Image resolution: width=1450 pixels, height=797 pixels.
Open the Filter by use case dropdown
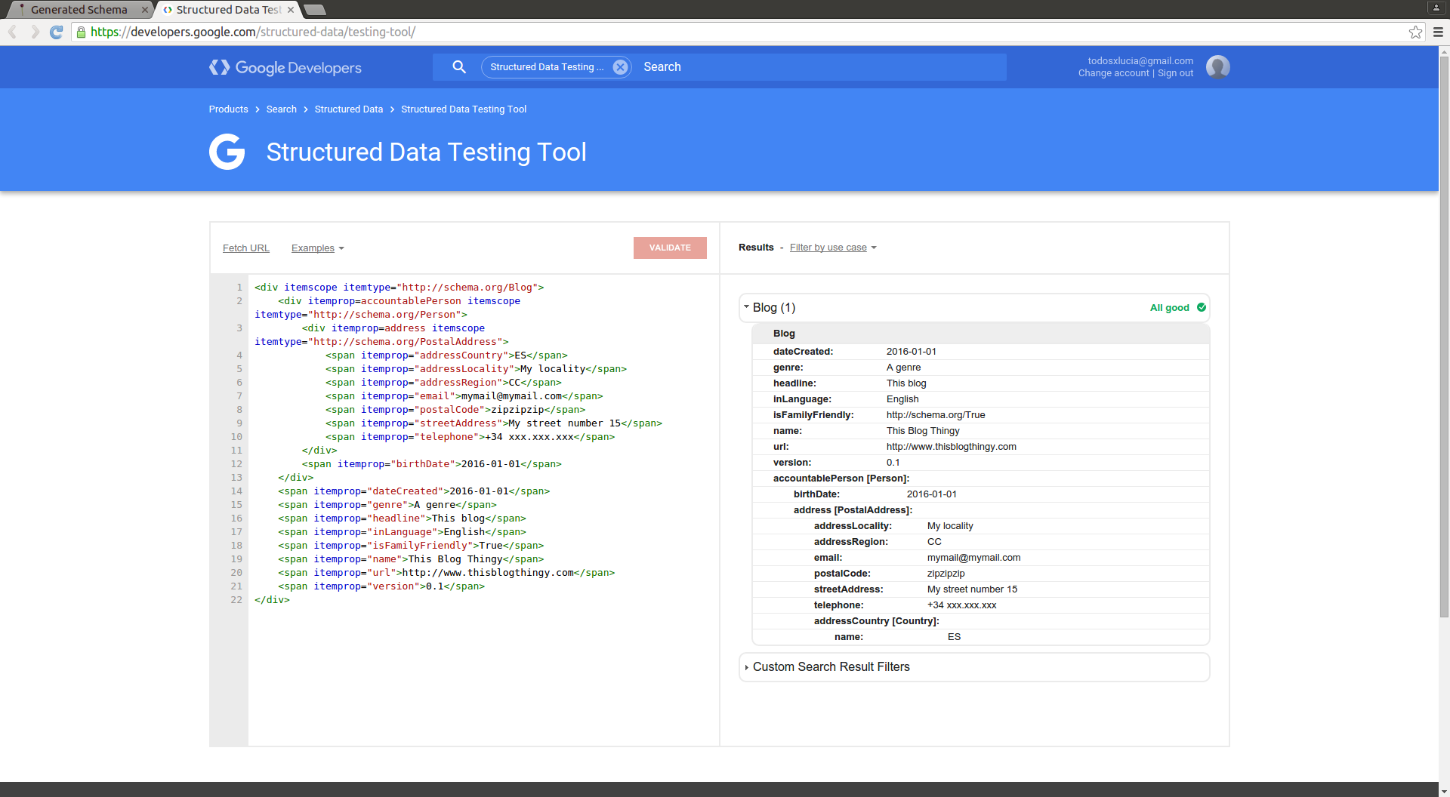click(x=832, y=248)
